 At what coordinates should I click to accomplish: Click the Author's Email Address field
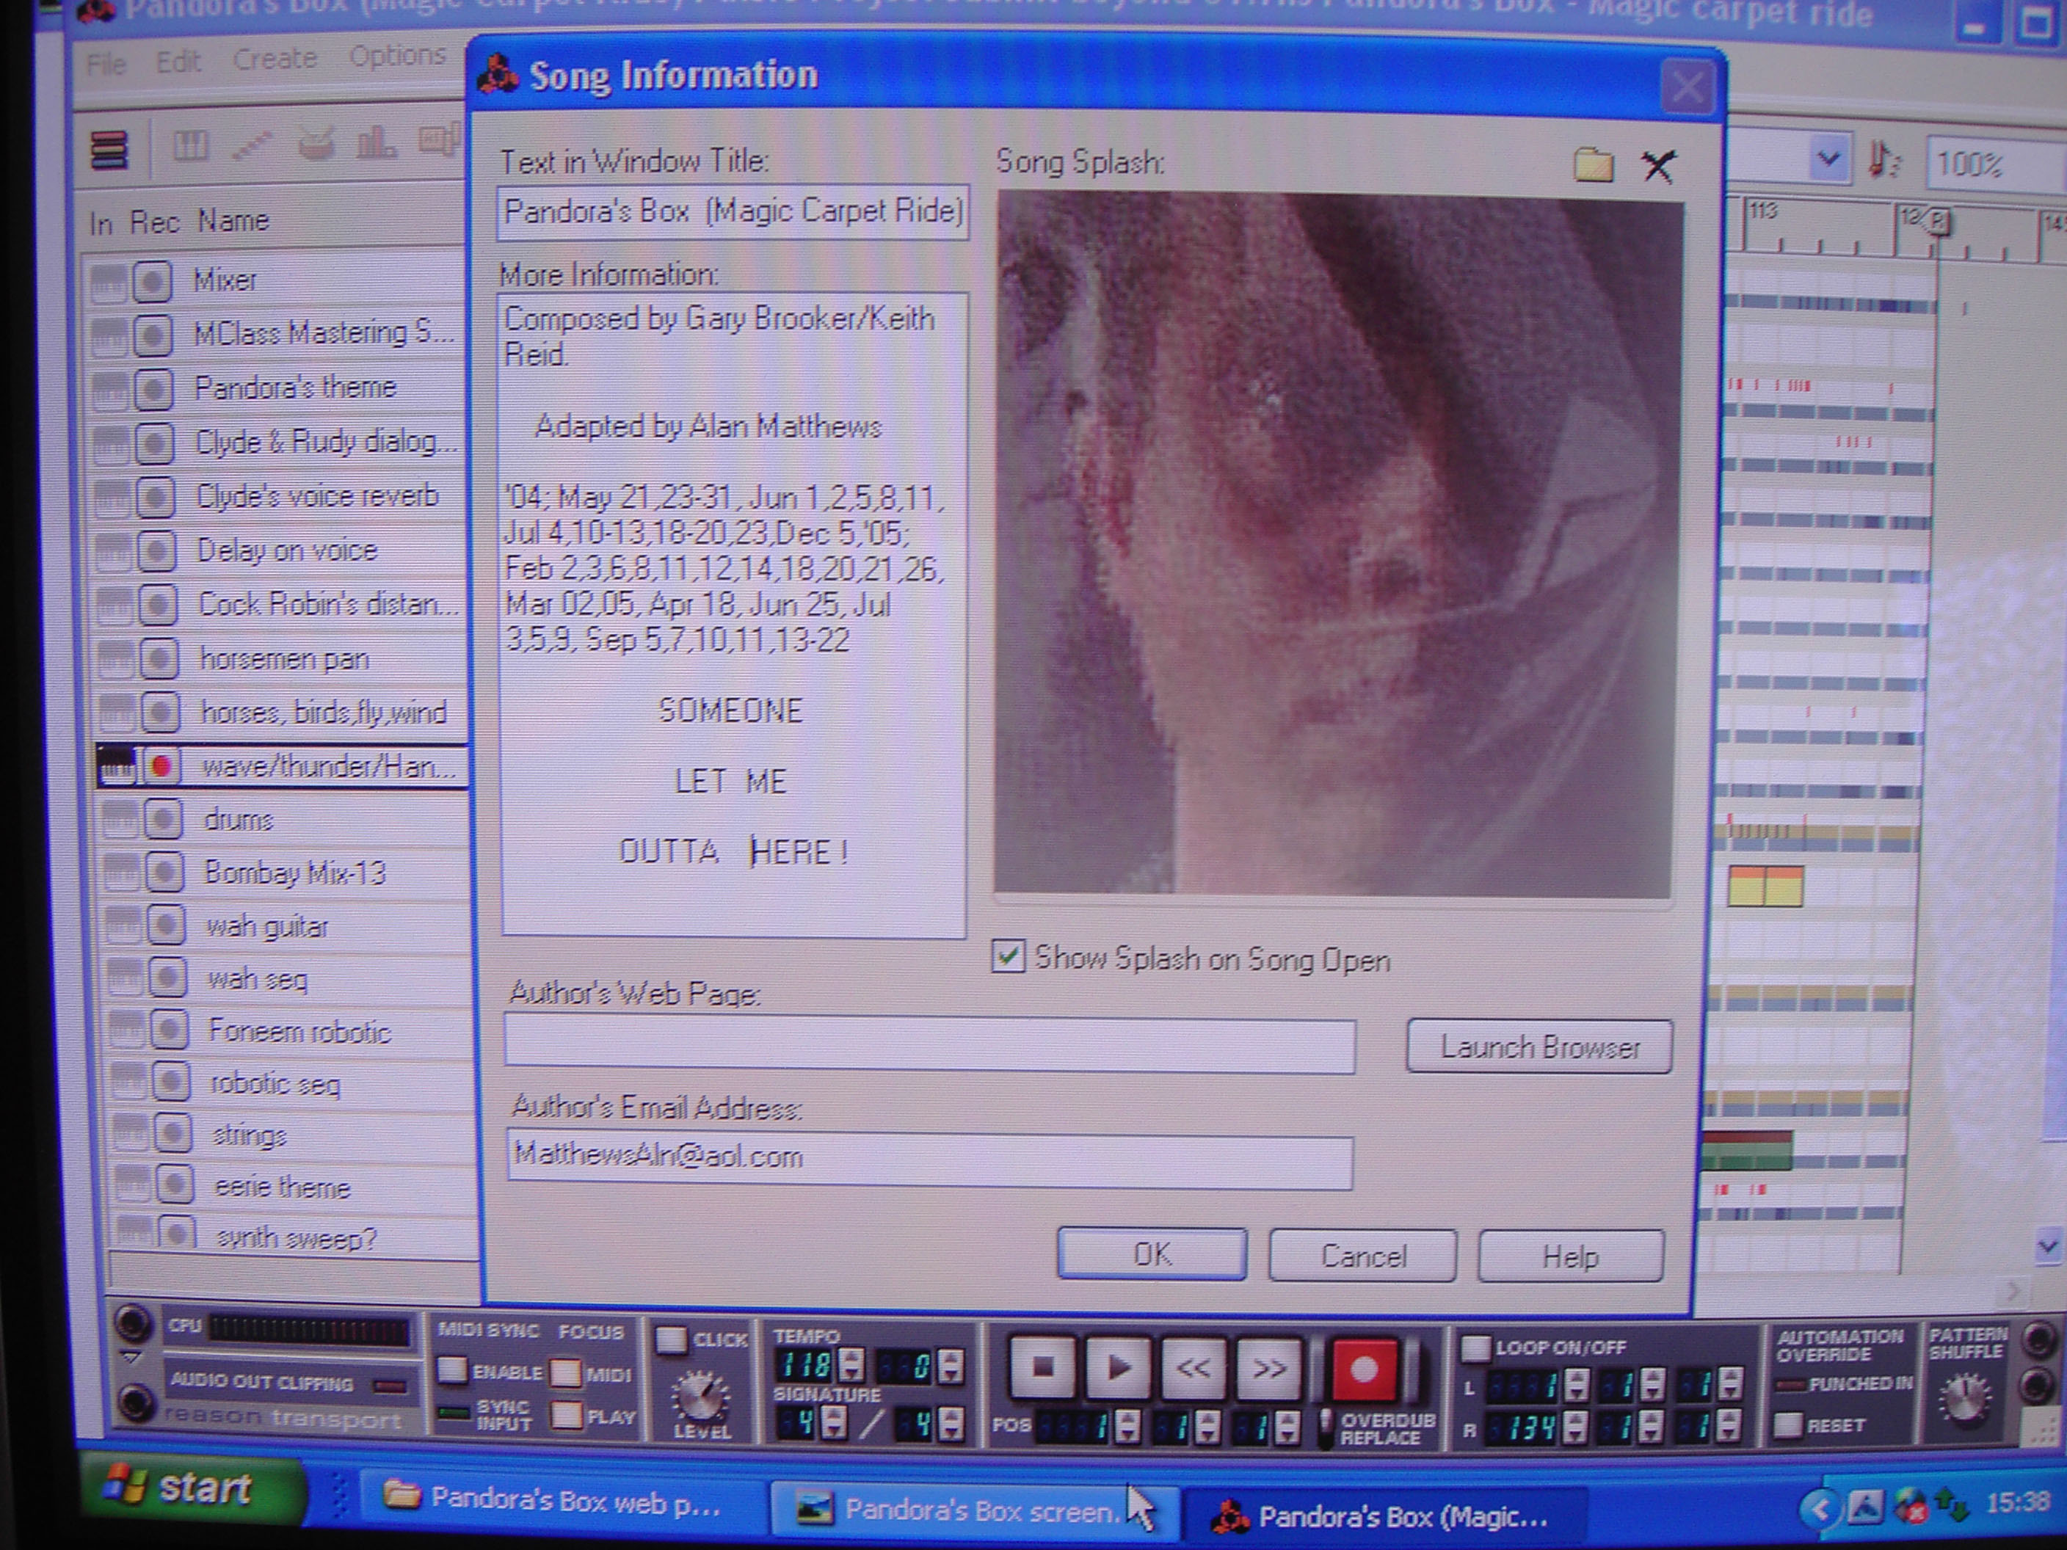pos(930,1160)
